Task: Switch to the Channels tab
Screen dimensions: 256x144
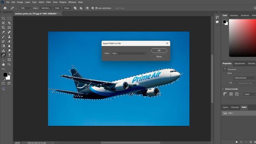Action: click(x=235, y=107)
